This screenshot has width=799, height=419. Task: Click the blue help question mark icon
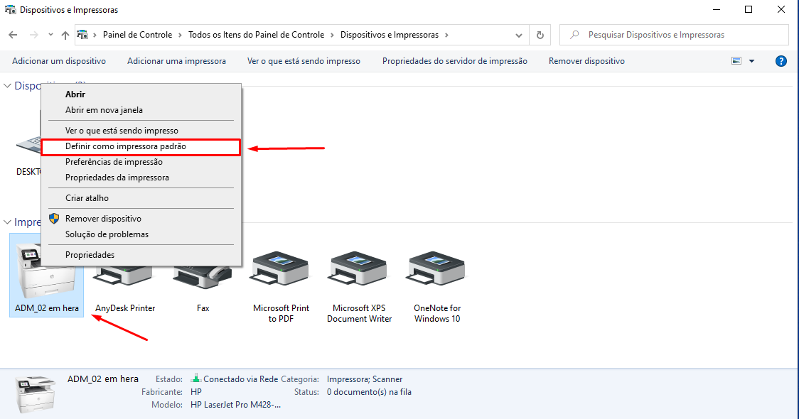781,61
